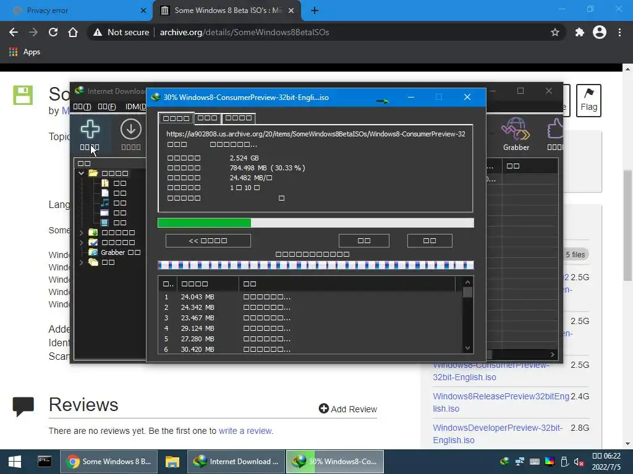633x474 pixels.
Task: Click the segmented connections progress strip
Action: tap(315, 265)
